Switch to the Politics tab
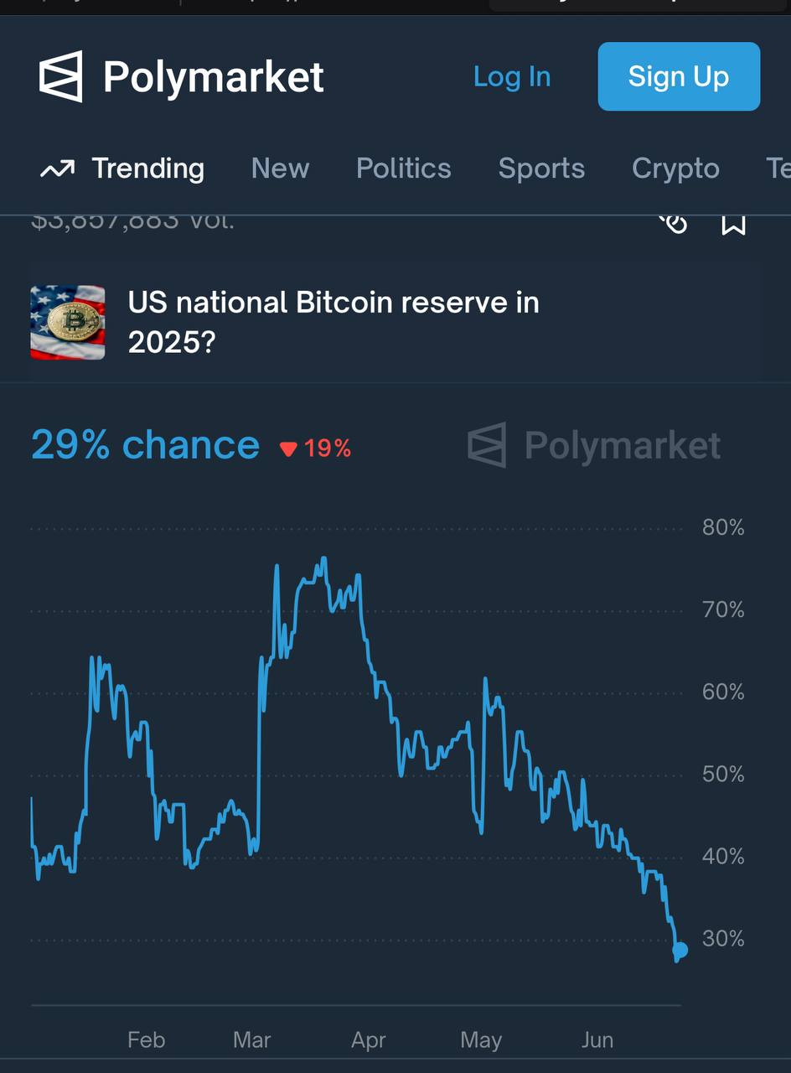This screenshot has height=1073, width=791. pos(403,168)
